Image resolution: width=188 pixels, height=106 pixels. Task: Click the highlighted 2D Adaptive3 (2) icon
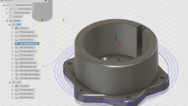[16, 44]
